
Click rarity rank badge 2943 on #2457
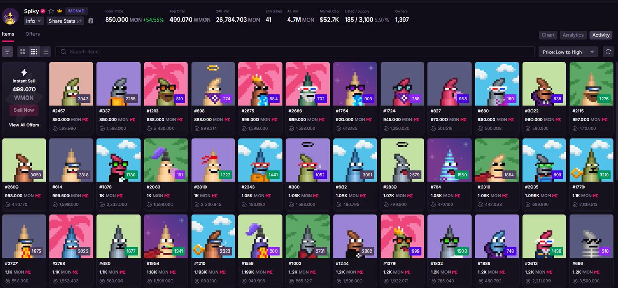[84, 98]
